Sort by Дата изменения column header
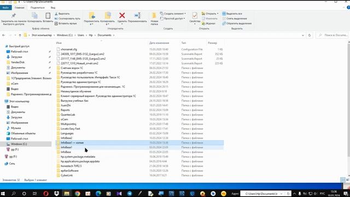This screenshot has width=350, height=197. pos(159,43)
